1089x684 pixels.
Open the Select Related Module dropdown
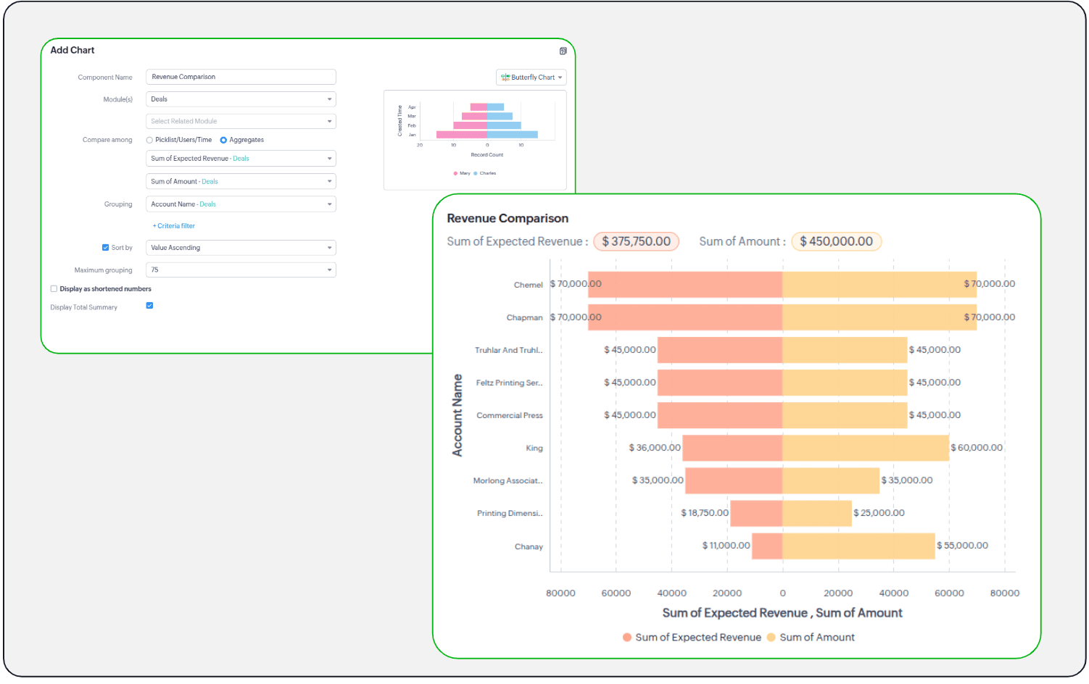[241, 122]
